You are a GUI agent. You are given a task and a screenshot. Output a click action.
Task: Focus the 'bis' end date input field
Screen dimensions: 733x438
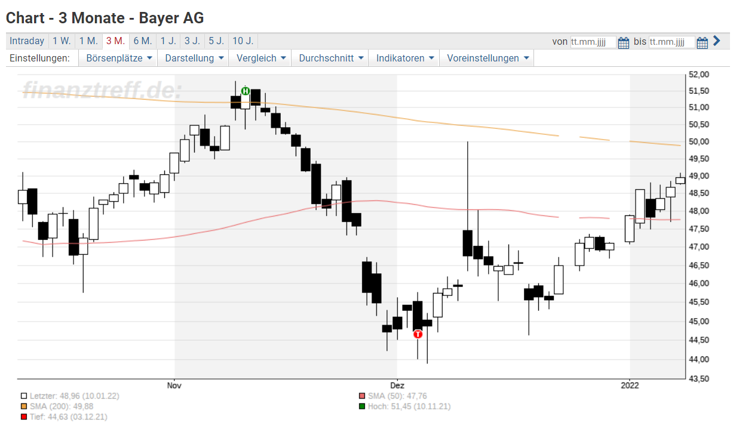[x=672, y=42]
